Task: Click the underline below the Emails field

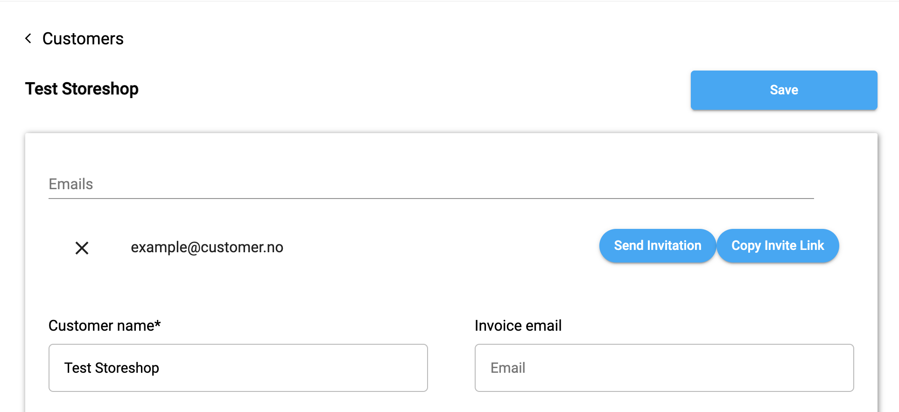Action: (430, 199)
